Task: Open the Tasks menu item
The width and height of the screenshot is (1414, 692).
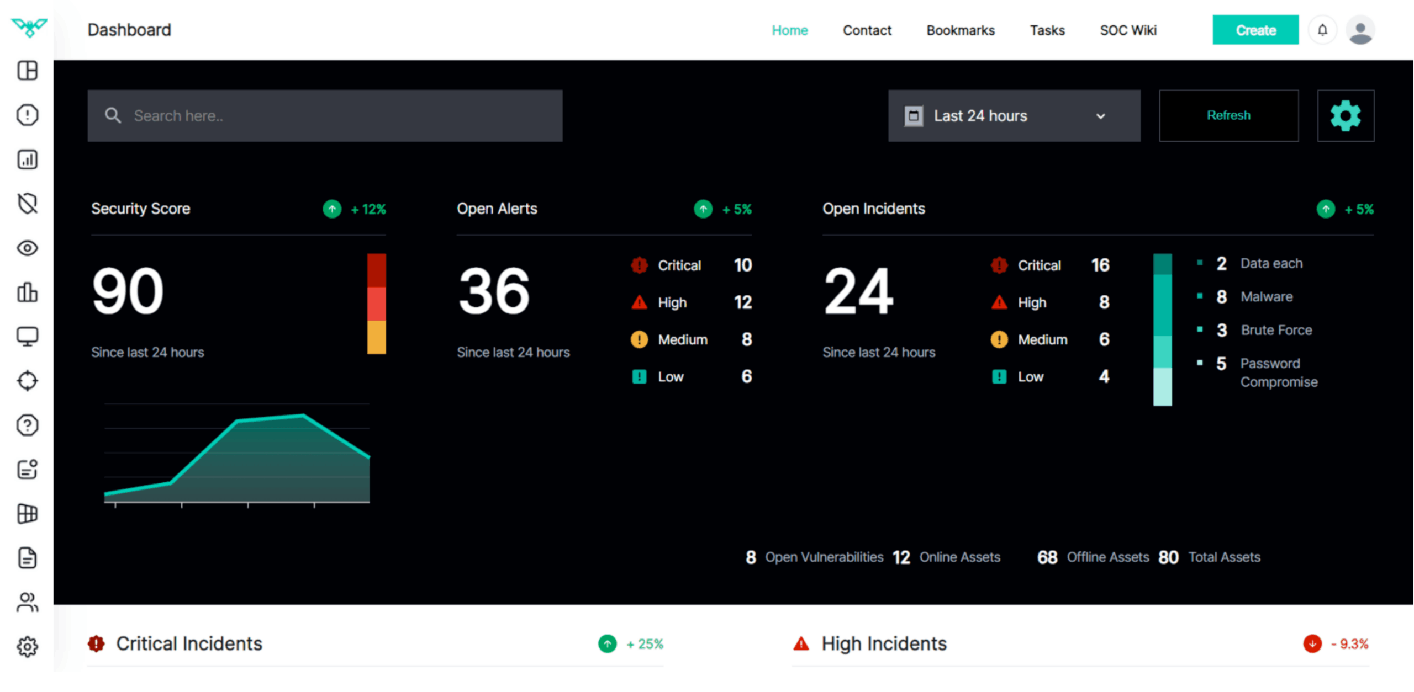Action: (1046, 30)
